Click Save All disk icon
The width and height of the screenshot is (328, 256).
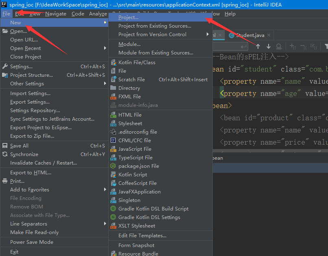[5, 146]
